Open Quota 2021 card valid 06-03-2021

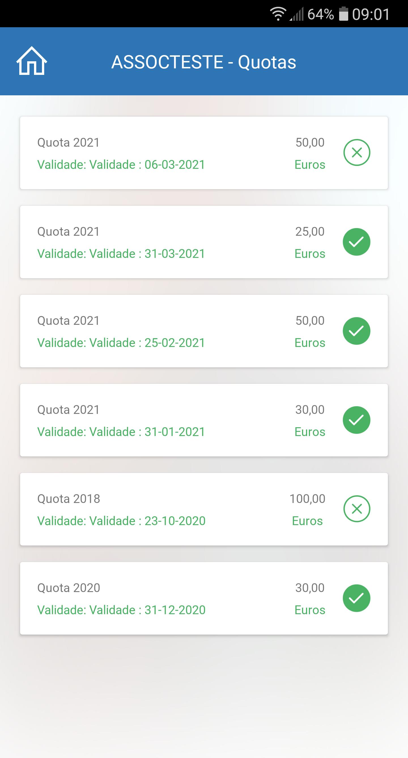204,153
